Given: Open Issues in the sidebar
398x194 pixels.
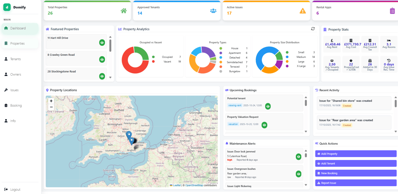Looking at the screenshot, I should tap(20, 90).
